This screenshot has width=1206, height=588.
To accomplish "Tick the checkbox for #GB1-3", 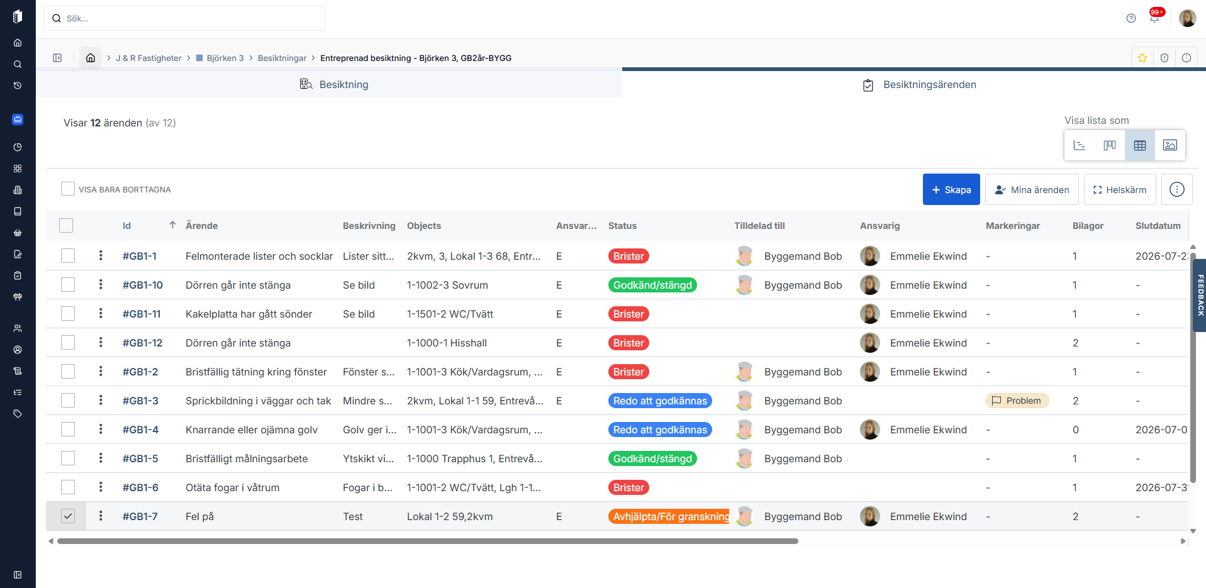I will pos(68,400).
